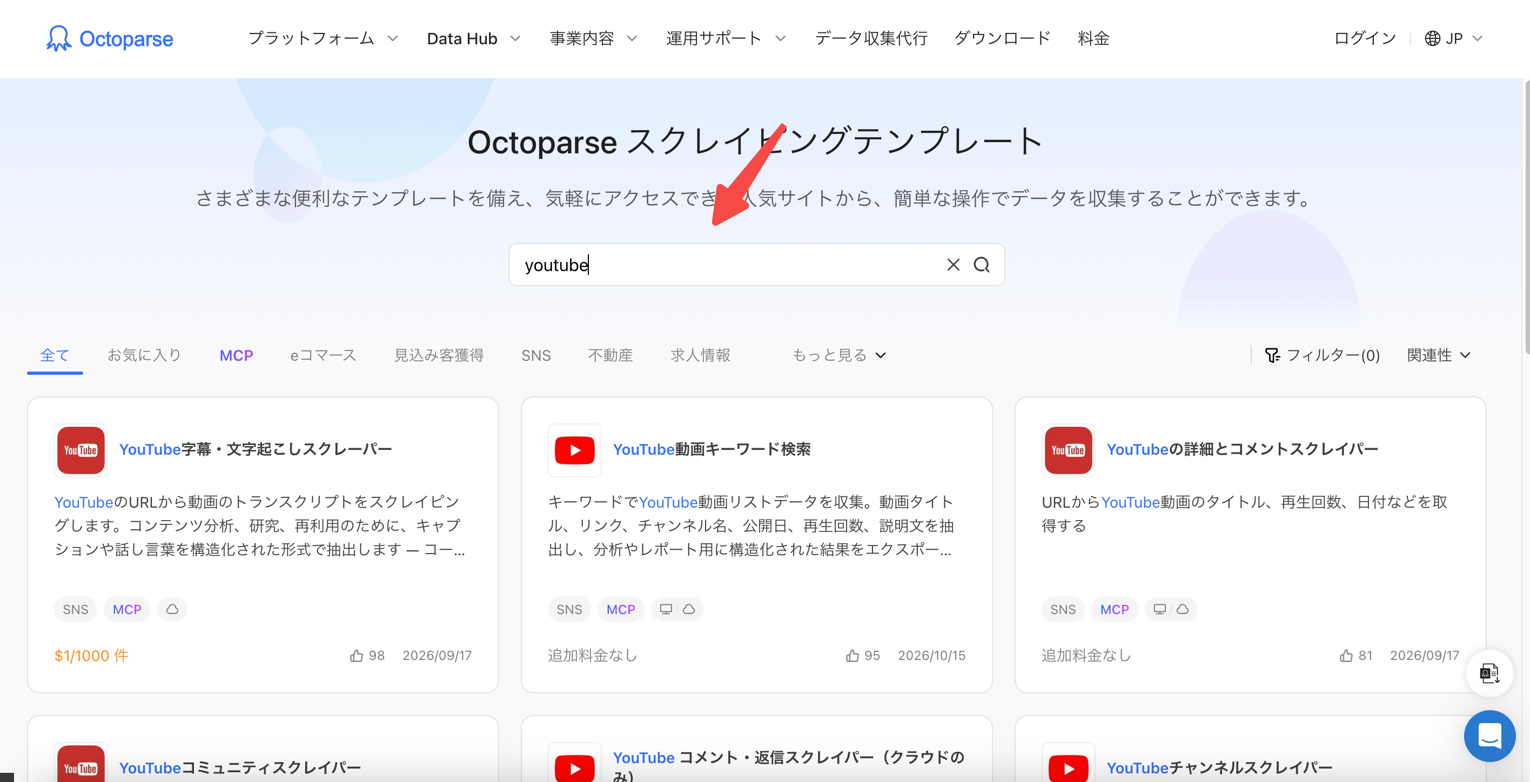1530x782 pixels.
Task: Switch to 不動産 tab
Action: 610,355
